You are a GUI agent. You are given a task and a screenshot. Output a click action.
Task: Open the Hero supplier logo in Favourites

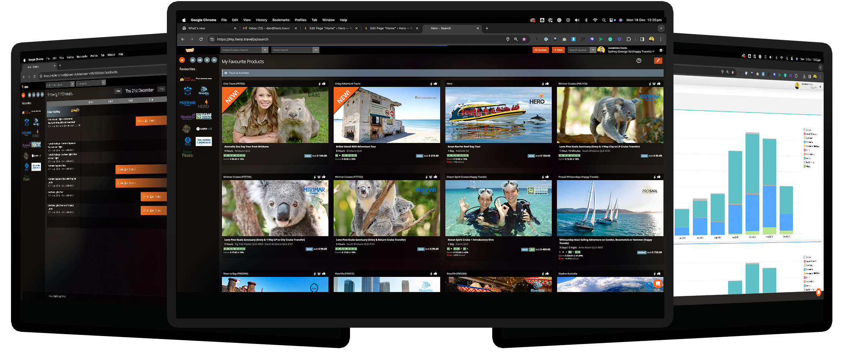pos(204,104)
